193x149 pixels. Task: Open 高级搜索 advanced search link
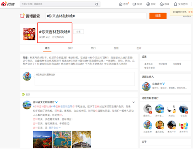[187, 16]
